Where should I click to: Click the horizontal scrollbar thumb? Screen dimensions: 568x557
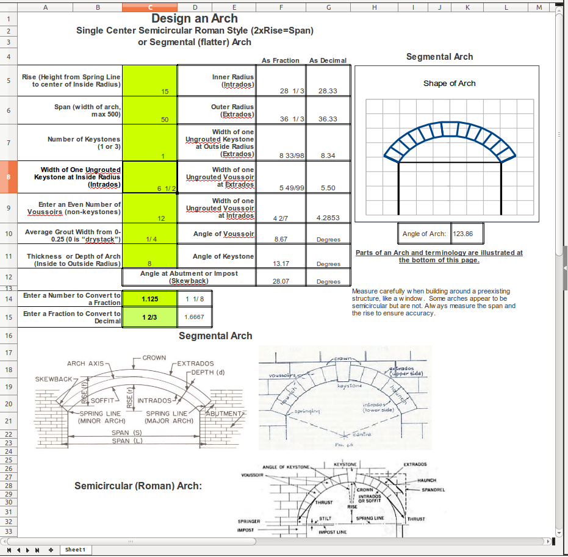(x=131, y=541)
